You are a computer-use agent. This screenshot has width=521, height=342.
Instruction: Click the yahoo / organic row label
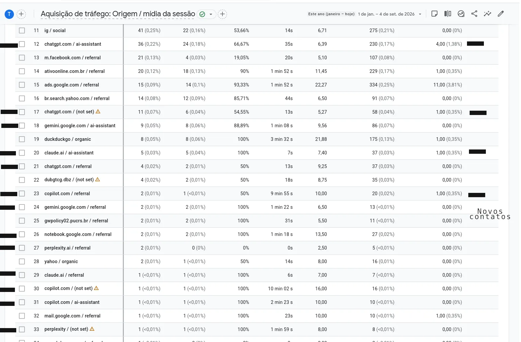(x=61, y=261)
